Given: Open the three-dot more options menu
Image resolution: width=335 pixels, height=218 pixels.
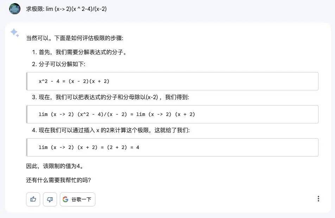Looking at the screenshot, I should tap(318, 199).
